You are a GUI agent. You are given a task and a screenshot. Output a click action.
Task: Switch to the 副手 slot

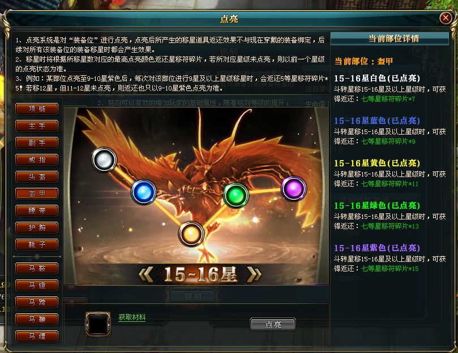tap(37, 143)
